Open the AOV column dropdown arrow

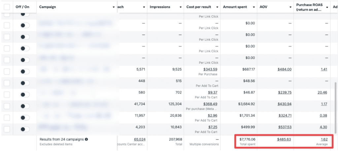click(x=290, y=7)
